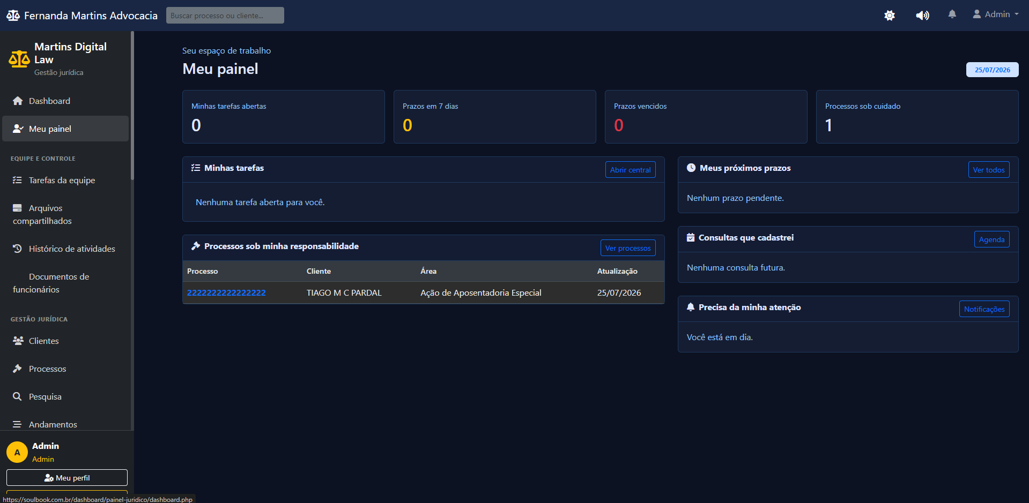Open Agenda button
1029x503 pixels.
point(991,239)
